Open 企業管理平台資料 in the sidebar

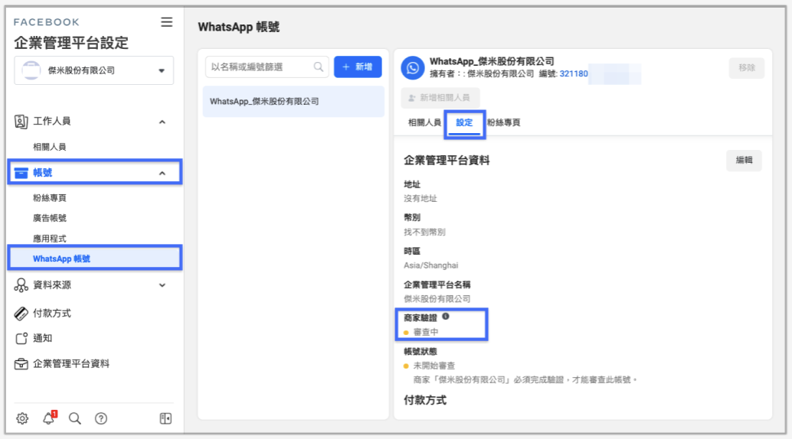coord(71,364)
